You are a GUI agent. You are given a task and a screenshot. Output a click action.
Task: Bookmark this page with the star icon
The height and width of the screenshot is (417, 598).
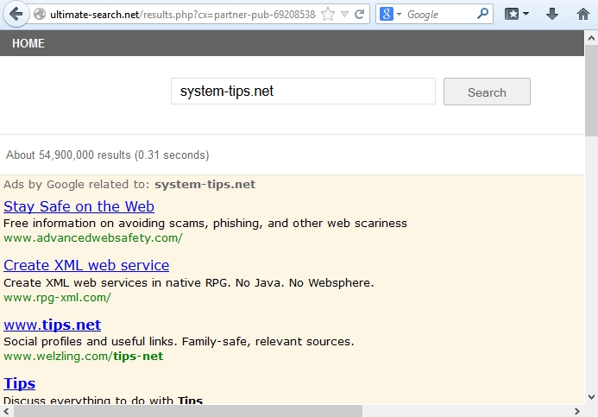click(327, 15)
